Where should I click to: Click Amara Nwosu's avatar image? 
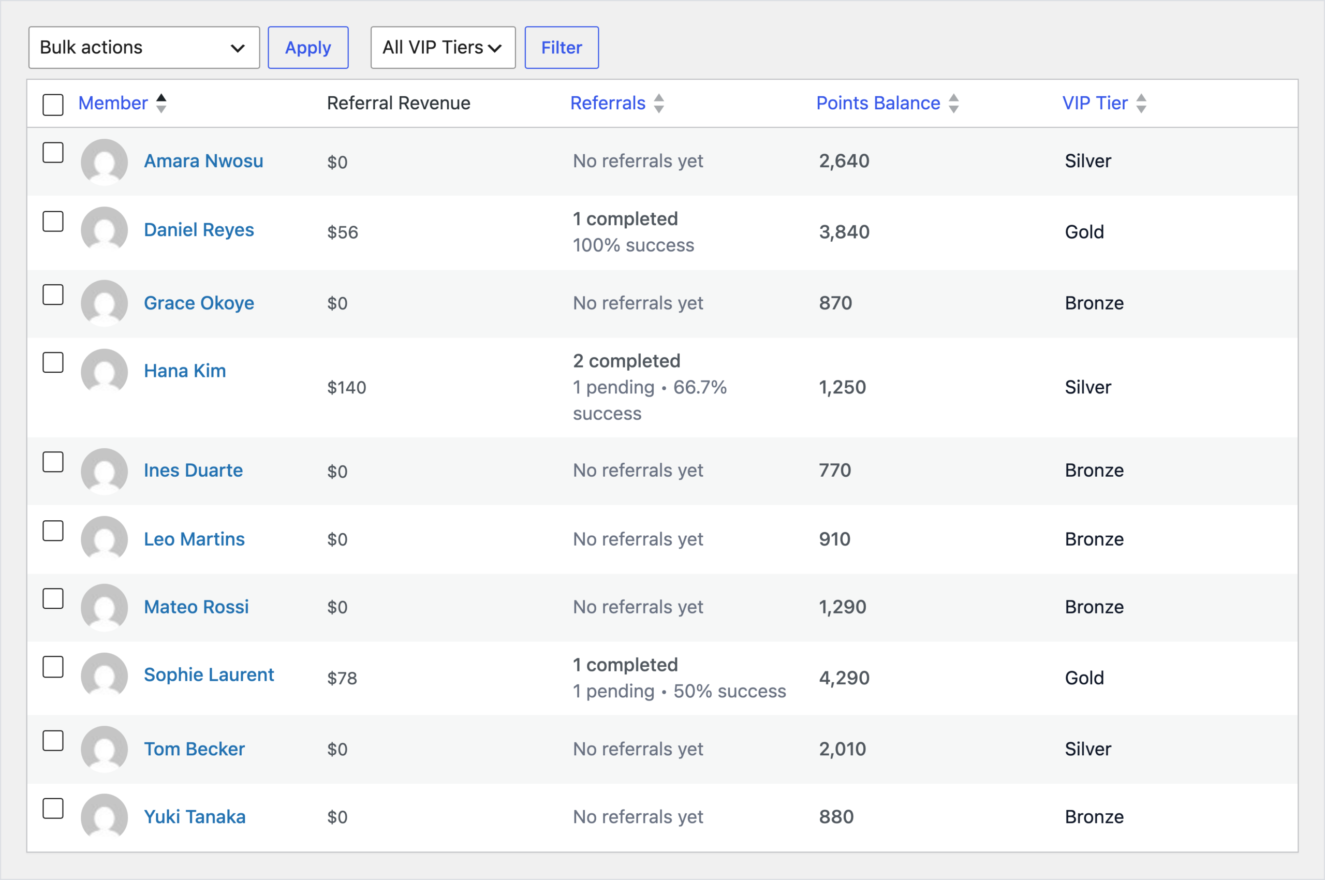105,162
